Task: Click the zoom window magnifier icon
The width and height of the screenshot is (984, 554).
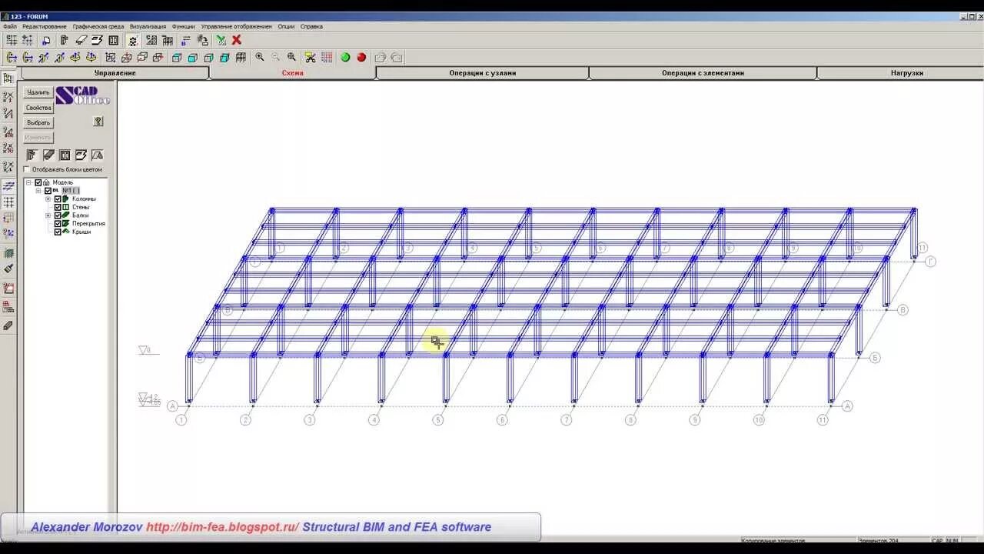Action: pos(291,57)
